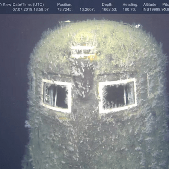
Task: Click the orange patch below the rungs
Action: (92, 58)
